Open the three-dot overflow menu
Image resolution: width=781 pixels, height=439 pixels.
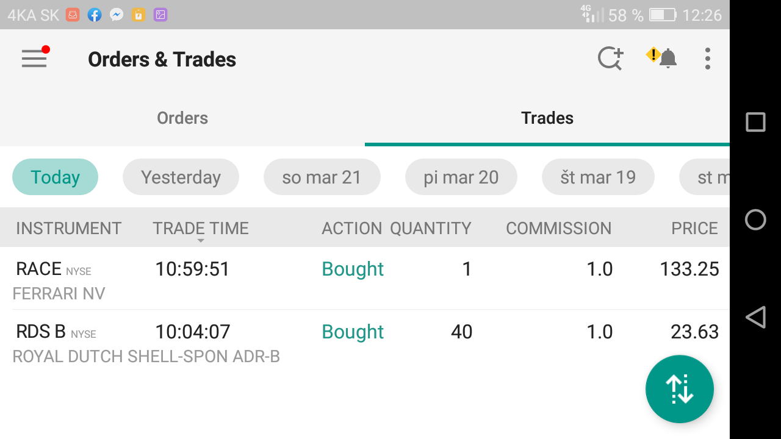click(x=708, y=59)
